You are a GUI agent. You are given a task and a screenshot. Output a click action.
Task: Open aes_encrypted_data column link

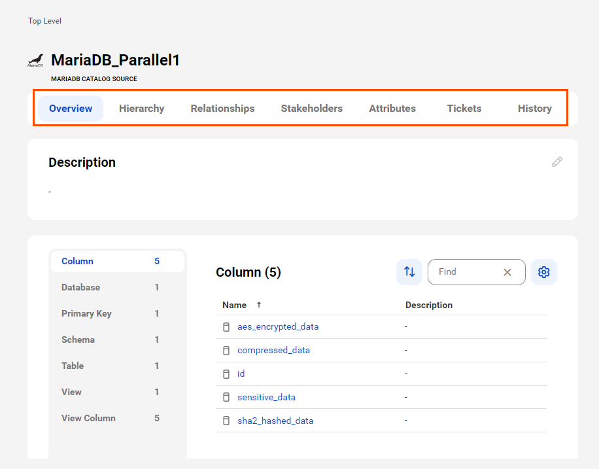[278, 327]
